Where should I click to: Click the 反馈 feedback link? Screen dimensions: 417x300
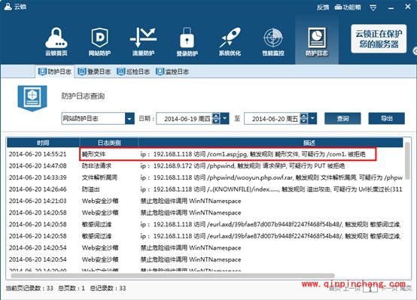click(x=323, y=8)
